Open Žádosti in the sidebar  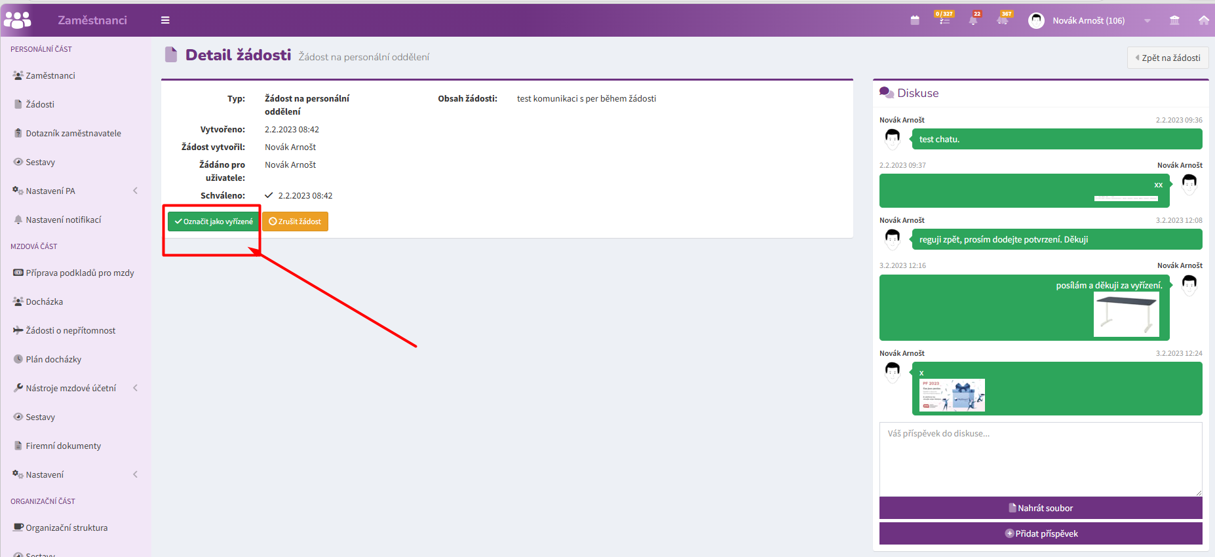tap(40, 104)
